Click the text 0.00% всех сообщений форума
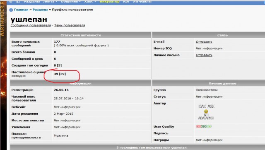 pyautogui.click(x=81, y=45)
